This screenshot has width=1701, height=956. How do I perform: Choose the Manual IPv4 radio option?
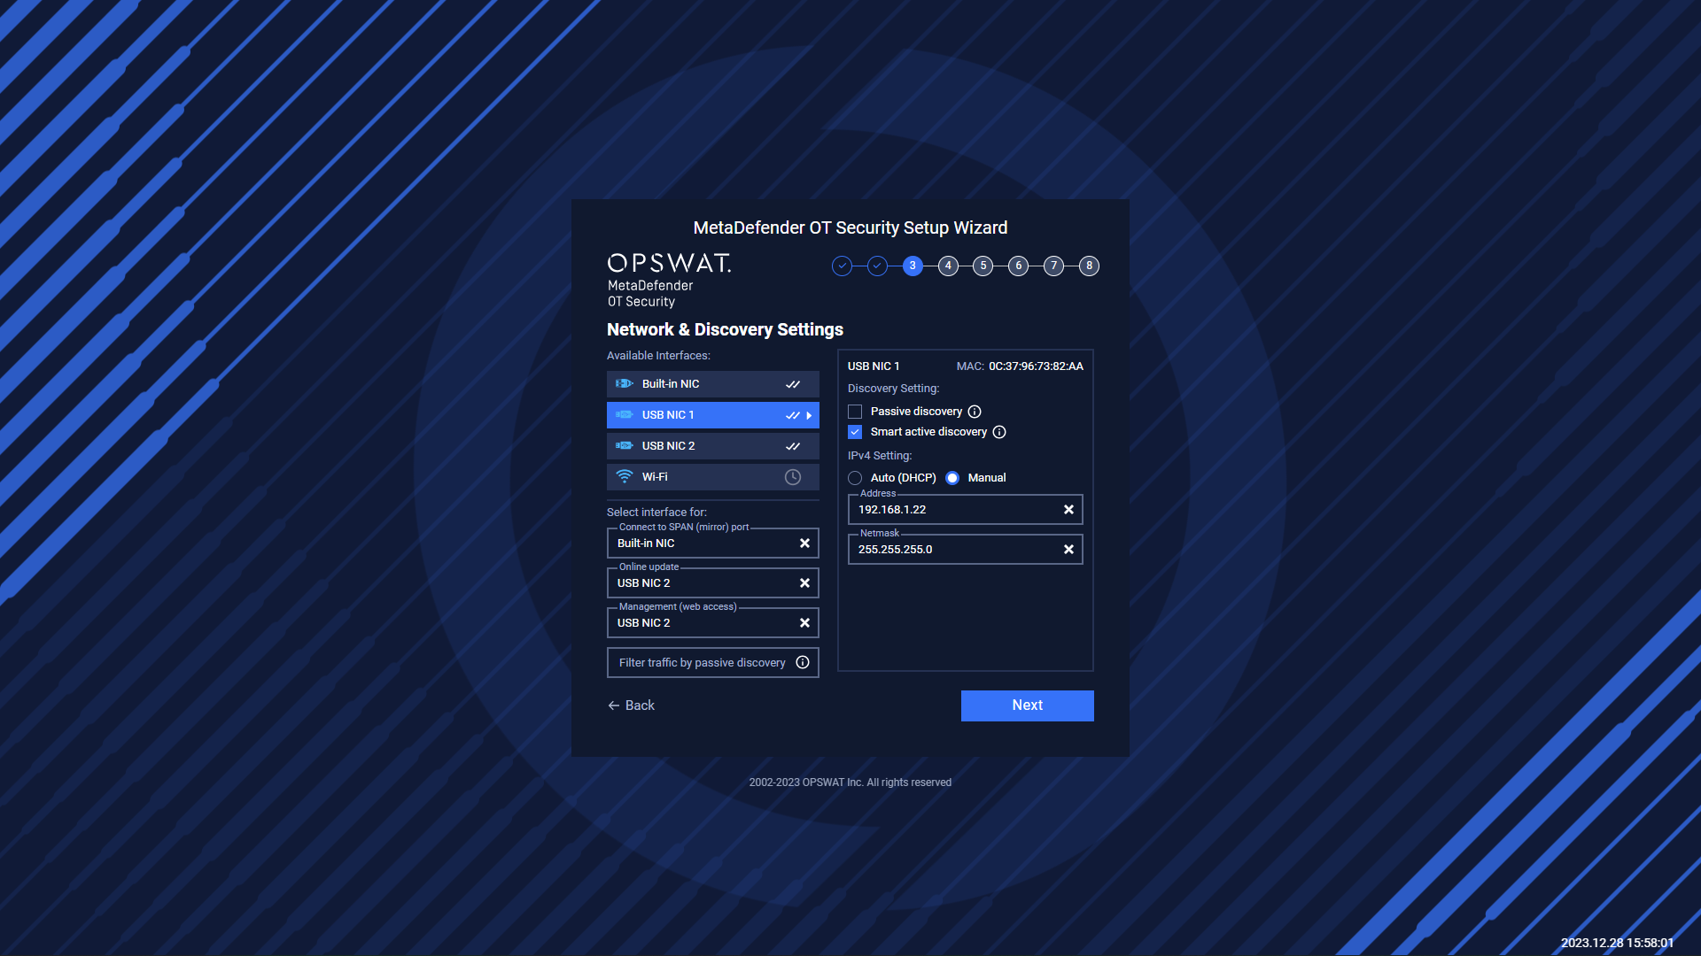(x=952, y=478)
